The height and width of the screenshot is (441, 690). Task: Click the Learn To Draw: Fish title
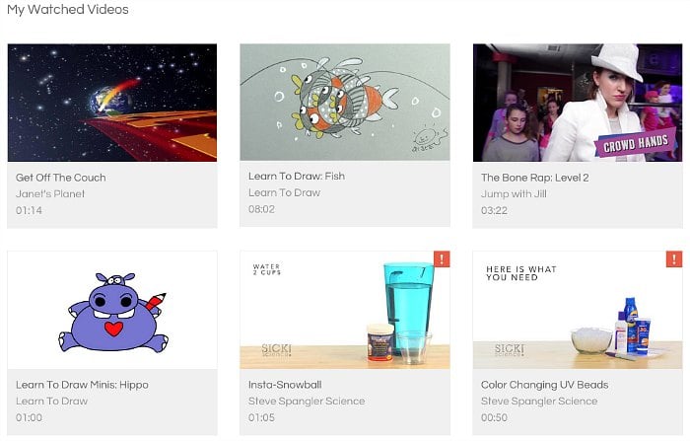point(297,177)
